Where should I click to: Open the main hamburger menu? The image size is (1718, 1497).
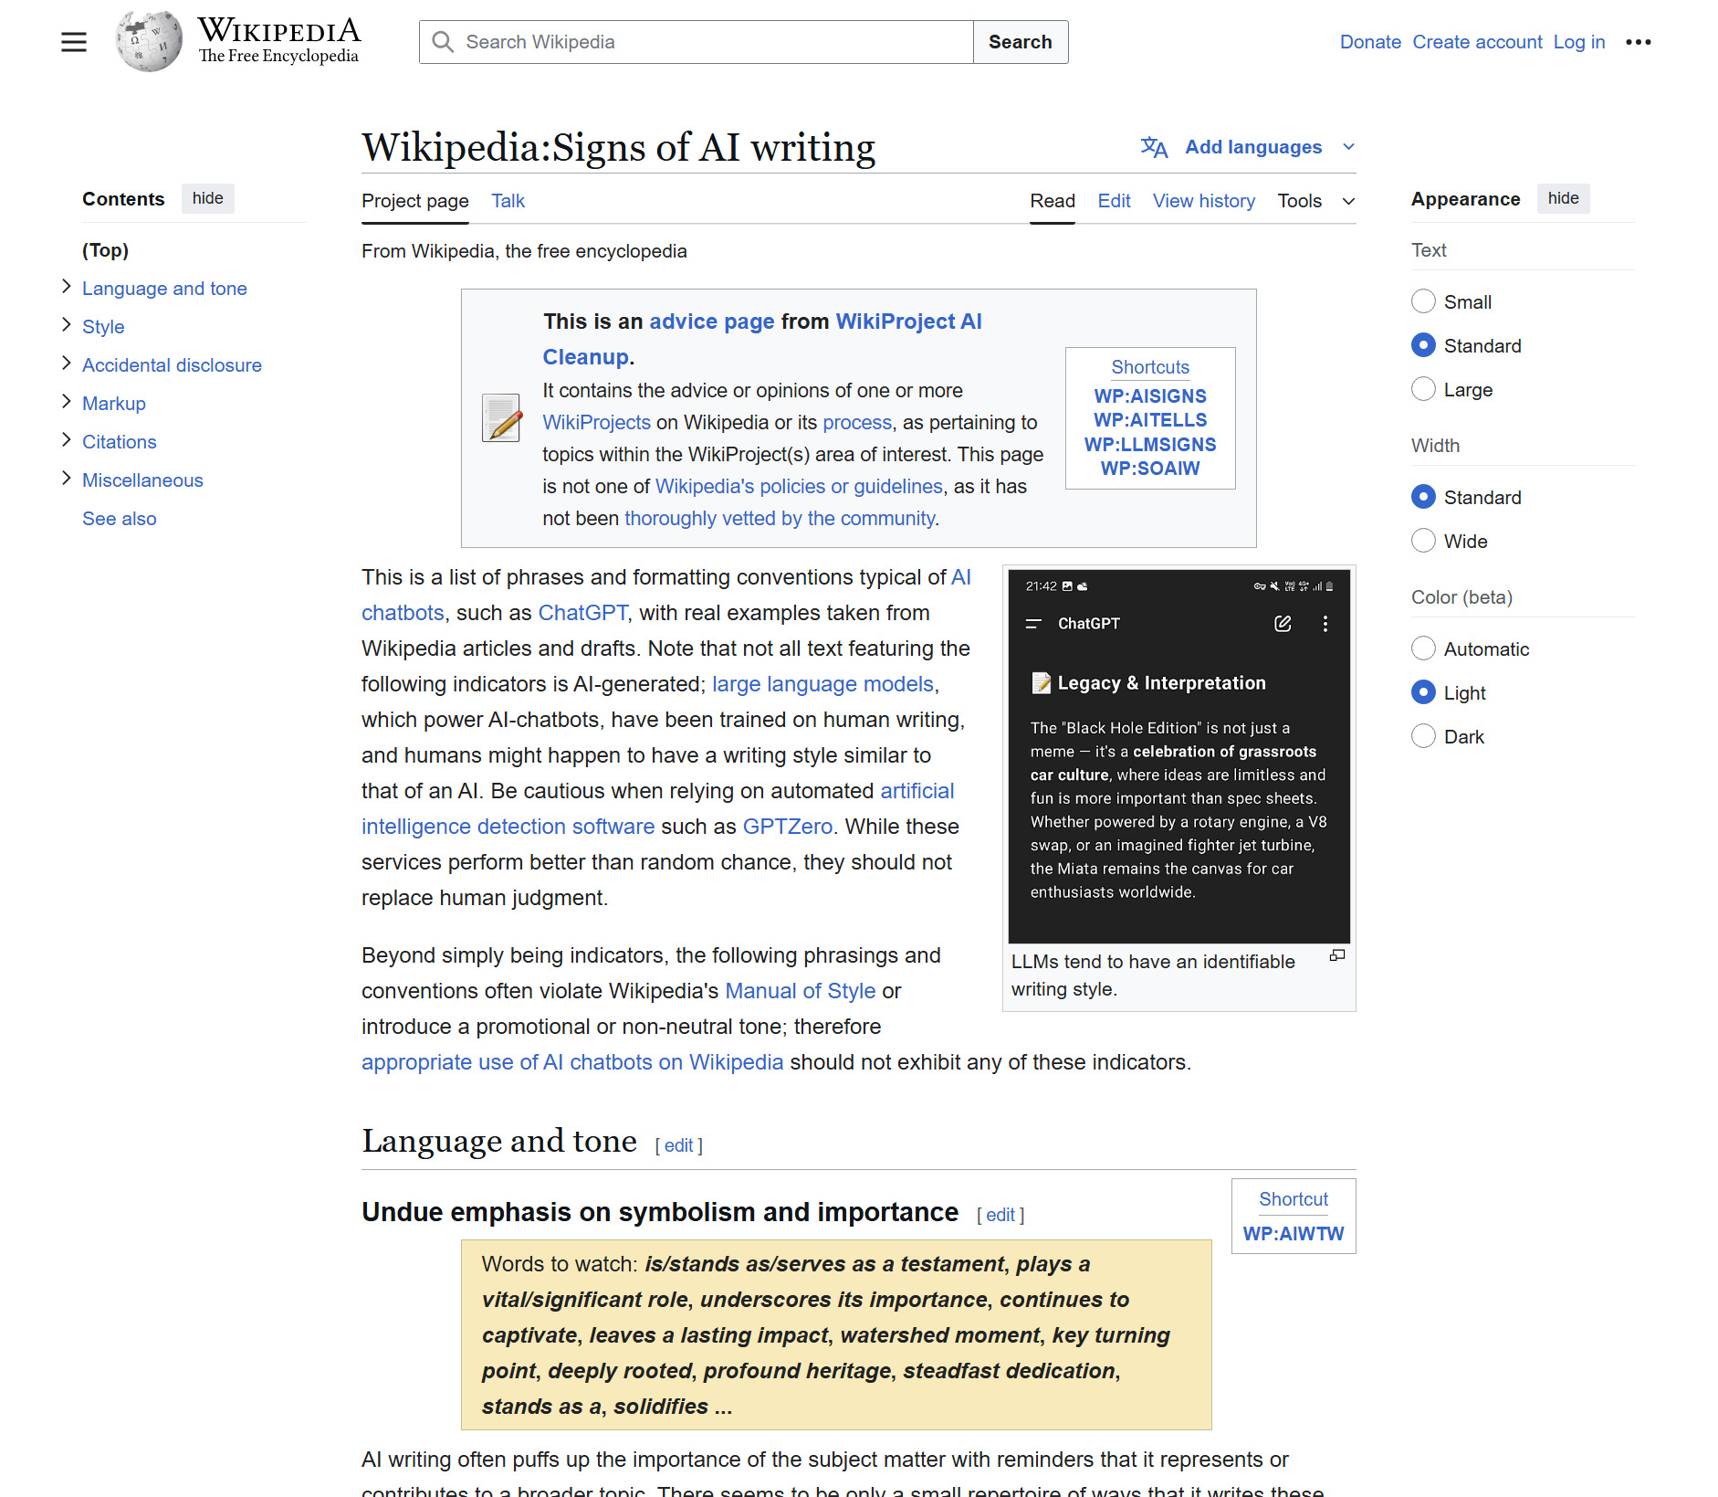[x=74, y=42]
